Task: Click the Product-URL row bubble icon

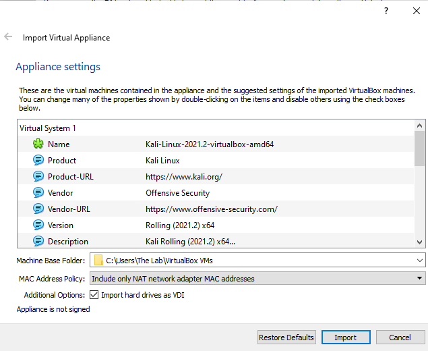Action: (x=38, y=177)
